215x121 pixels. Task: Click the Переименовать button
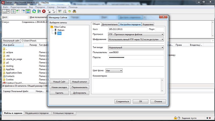80,87
